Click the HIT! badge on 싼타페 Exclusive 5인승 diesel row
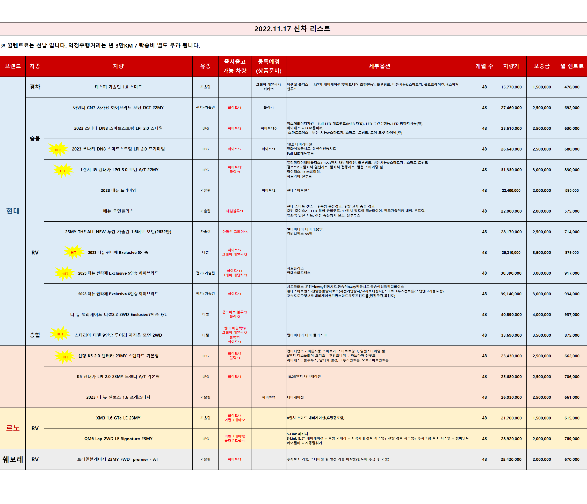Image resolution: width=587 pixels, height=504 pixels. click(x=74, y=252)
